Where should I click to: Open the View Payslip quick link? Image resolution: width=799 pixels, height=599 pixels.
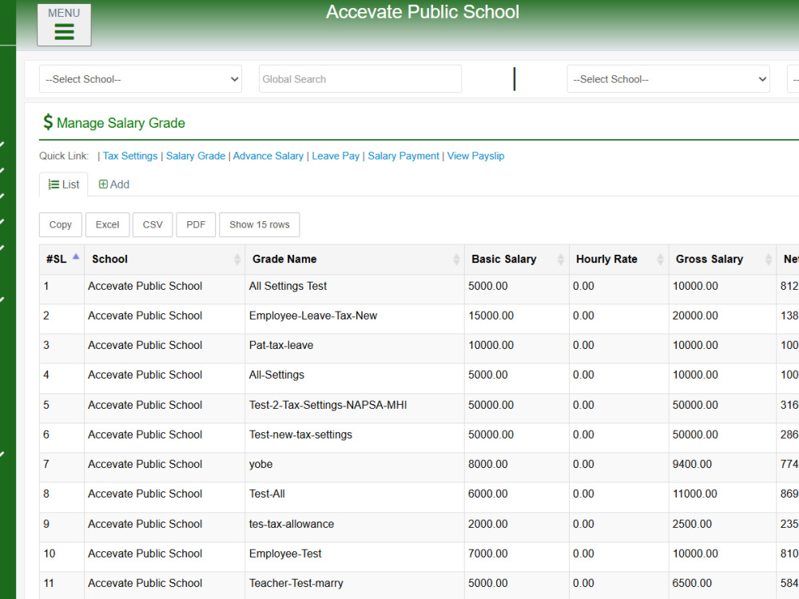[475, 156]
